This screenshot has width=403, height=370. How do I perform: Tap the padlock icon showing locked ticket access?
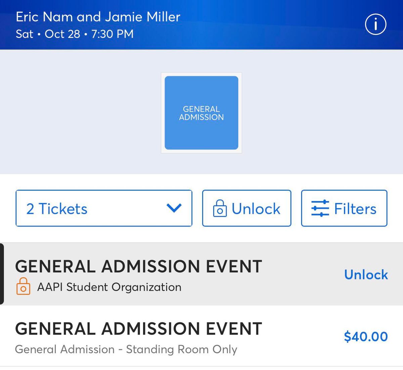221,208
